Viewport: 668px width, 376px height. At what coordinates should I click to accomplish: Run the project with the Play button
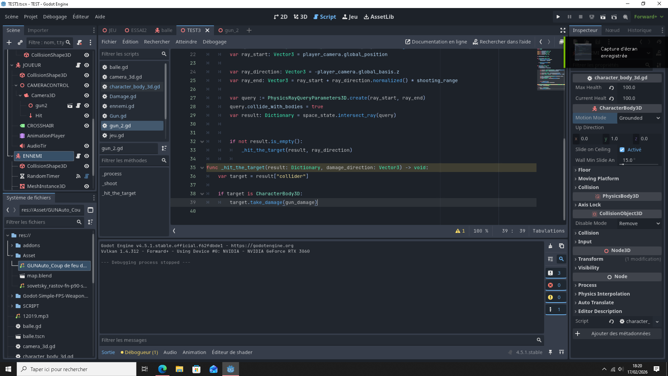(x=558, y=17)
